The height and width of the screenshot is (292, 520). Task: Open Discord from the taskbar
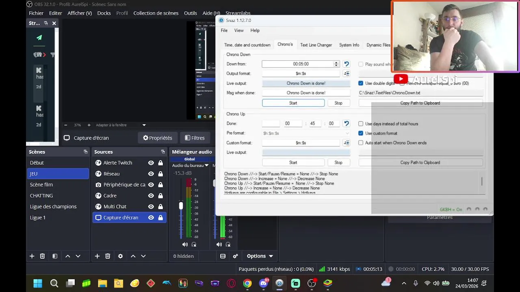[263, 283]
